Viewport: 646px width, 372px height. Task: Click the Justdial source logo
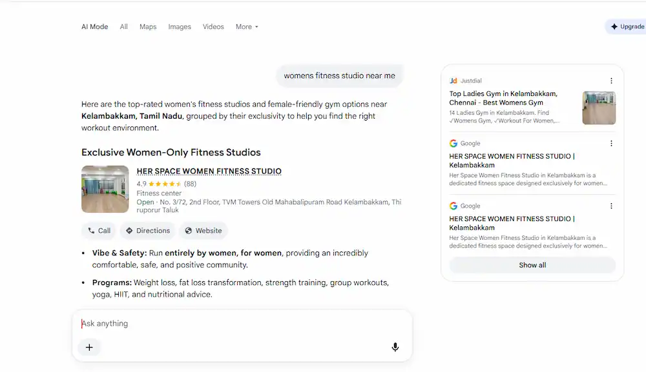453,81
